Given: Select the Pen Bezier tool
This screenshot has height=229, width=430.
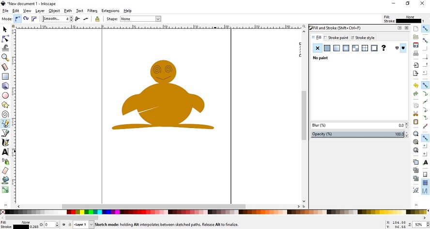Looking at the screenshot, I should pyautogui.click(x=5, y=133).
